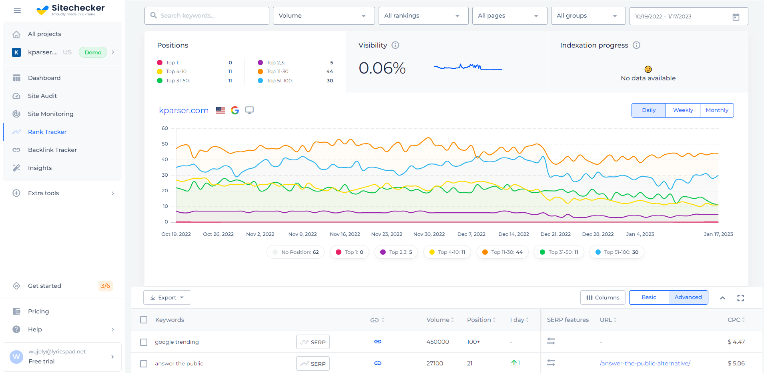Click the Get started diamond icon

16,286
